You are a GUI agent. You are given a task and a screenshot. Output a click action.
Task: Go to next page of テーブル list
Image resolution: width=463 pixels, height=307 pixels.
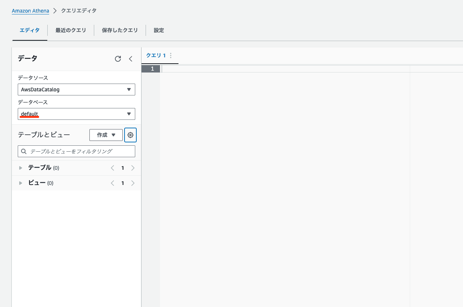pyautogui.click(x=133, y=168)
